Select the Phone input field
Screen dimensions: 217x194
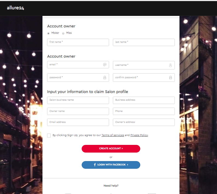pos(144,111)
